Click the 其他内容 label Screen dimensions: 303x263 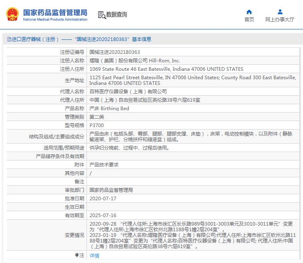click(x=74, y=173)
